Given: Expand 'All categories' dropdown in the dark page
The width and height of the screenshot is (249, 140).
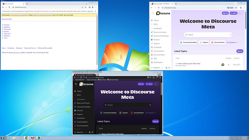Looking at the screenshot, I should tap(151, 113).
